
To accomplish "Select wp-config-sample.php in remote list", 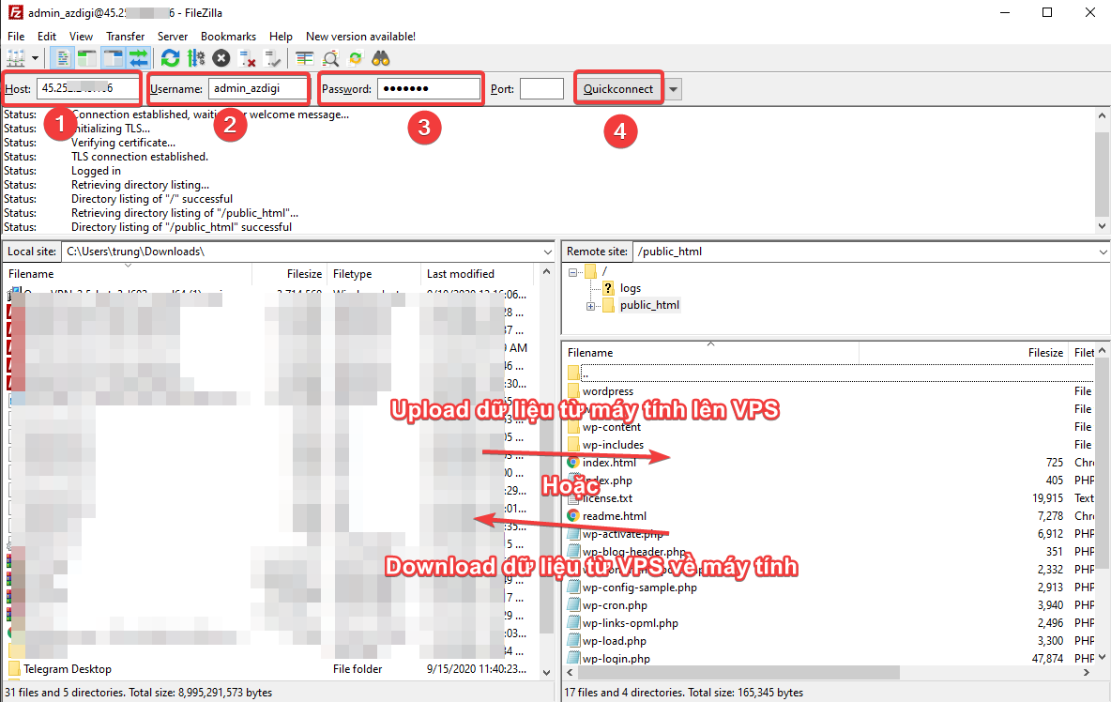I will (x=639, y=588).
